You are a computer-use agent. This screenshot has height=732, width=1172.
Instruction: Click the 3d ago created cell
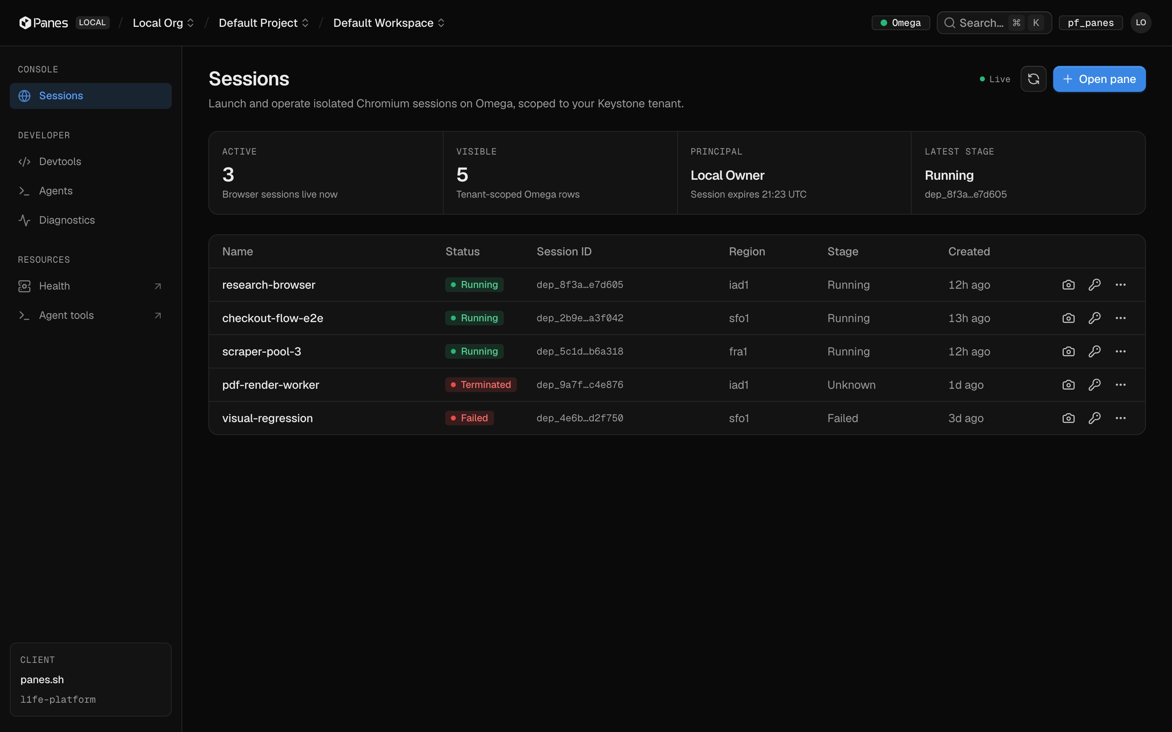[966, 418]
